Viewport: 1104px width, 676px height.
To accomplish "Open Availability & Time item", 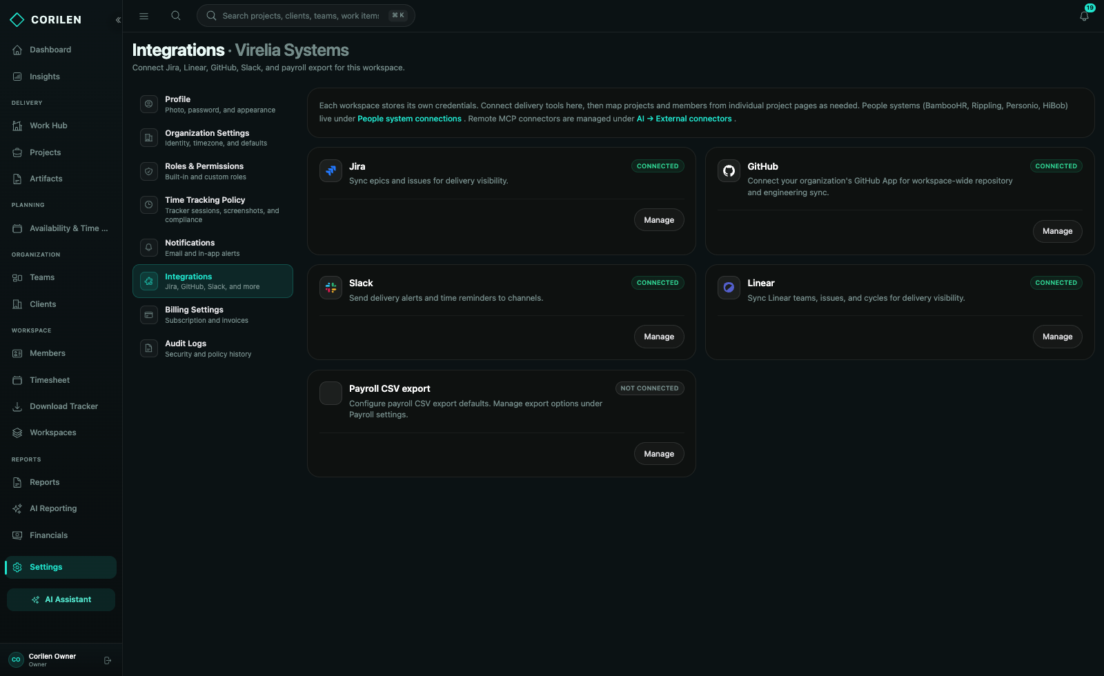I will pos(61,228).
